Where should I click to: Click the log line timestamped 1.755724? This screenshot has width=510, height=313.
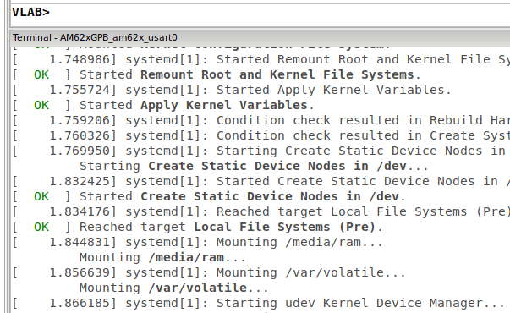point(232,91)
